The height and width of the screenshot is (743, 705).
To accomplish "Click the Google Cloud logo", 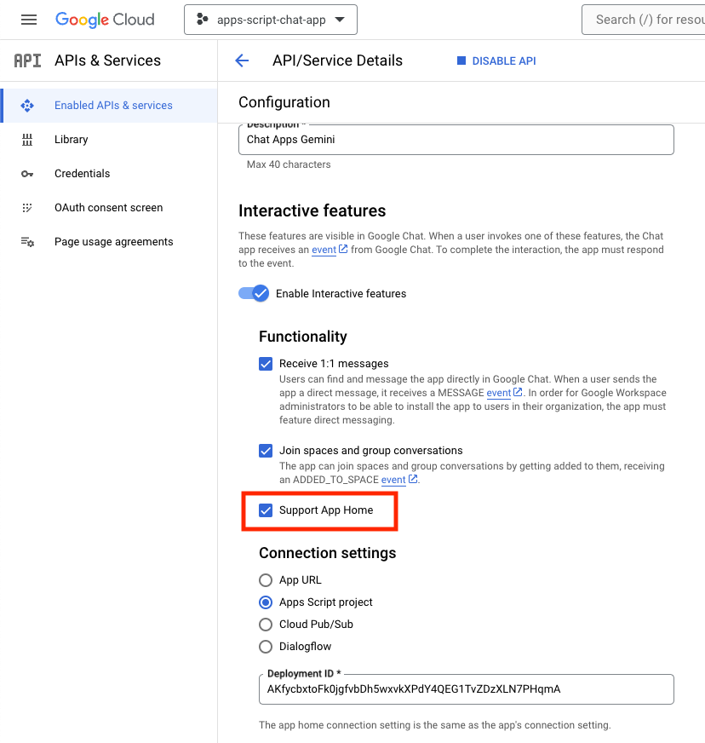I will click(x=105, y=20).
